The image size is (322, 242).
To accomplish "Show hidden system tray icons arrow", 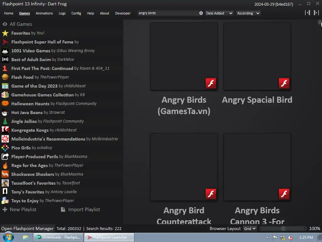I will [267, 238].
